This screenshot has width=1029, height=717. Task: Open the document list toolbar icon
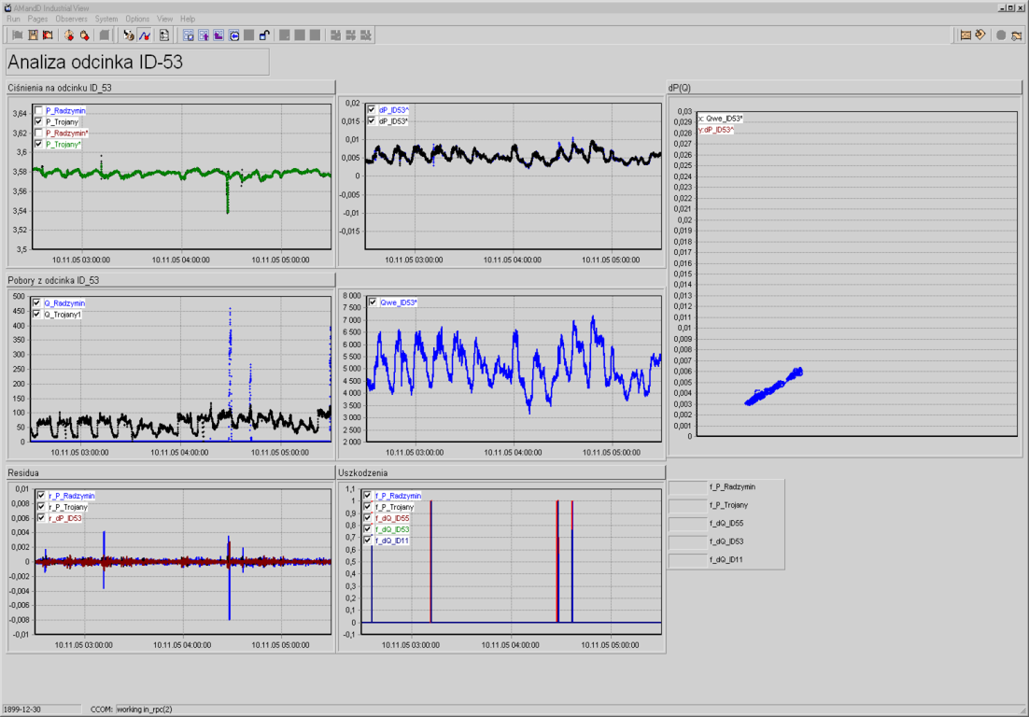tap(164, 35)
